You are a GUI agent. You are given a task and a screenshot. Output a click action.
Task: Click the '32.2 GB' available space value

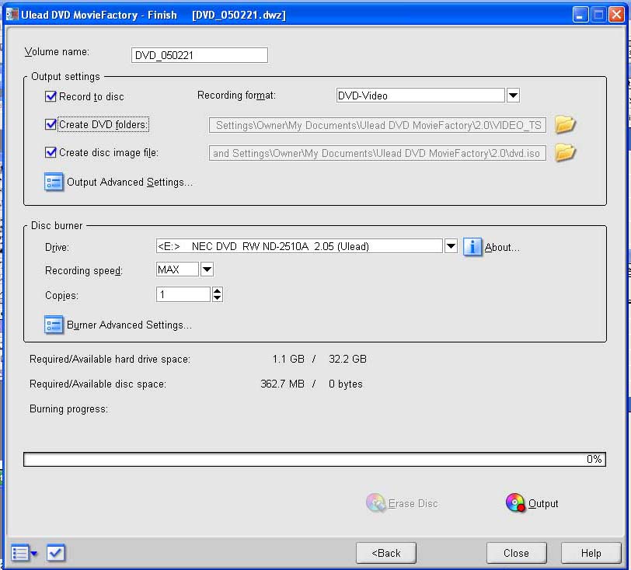347,359
